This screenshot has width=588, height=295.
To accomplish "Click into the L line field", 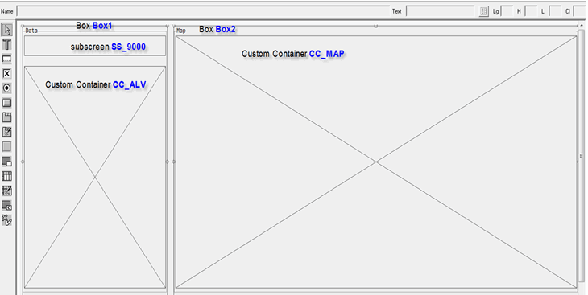I will pos(555,11).
